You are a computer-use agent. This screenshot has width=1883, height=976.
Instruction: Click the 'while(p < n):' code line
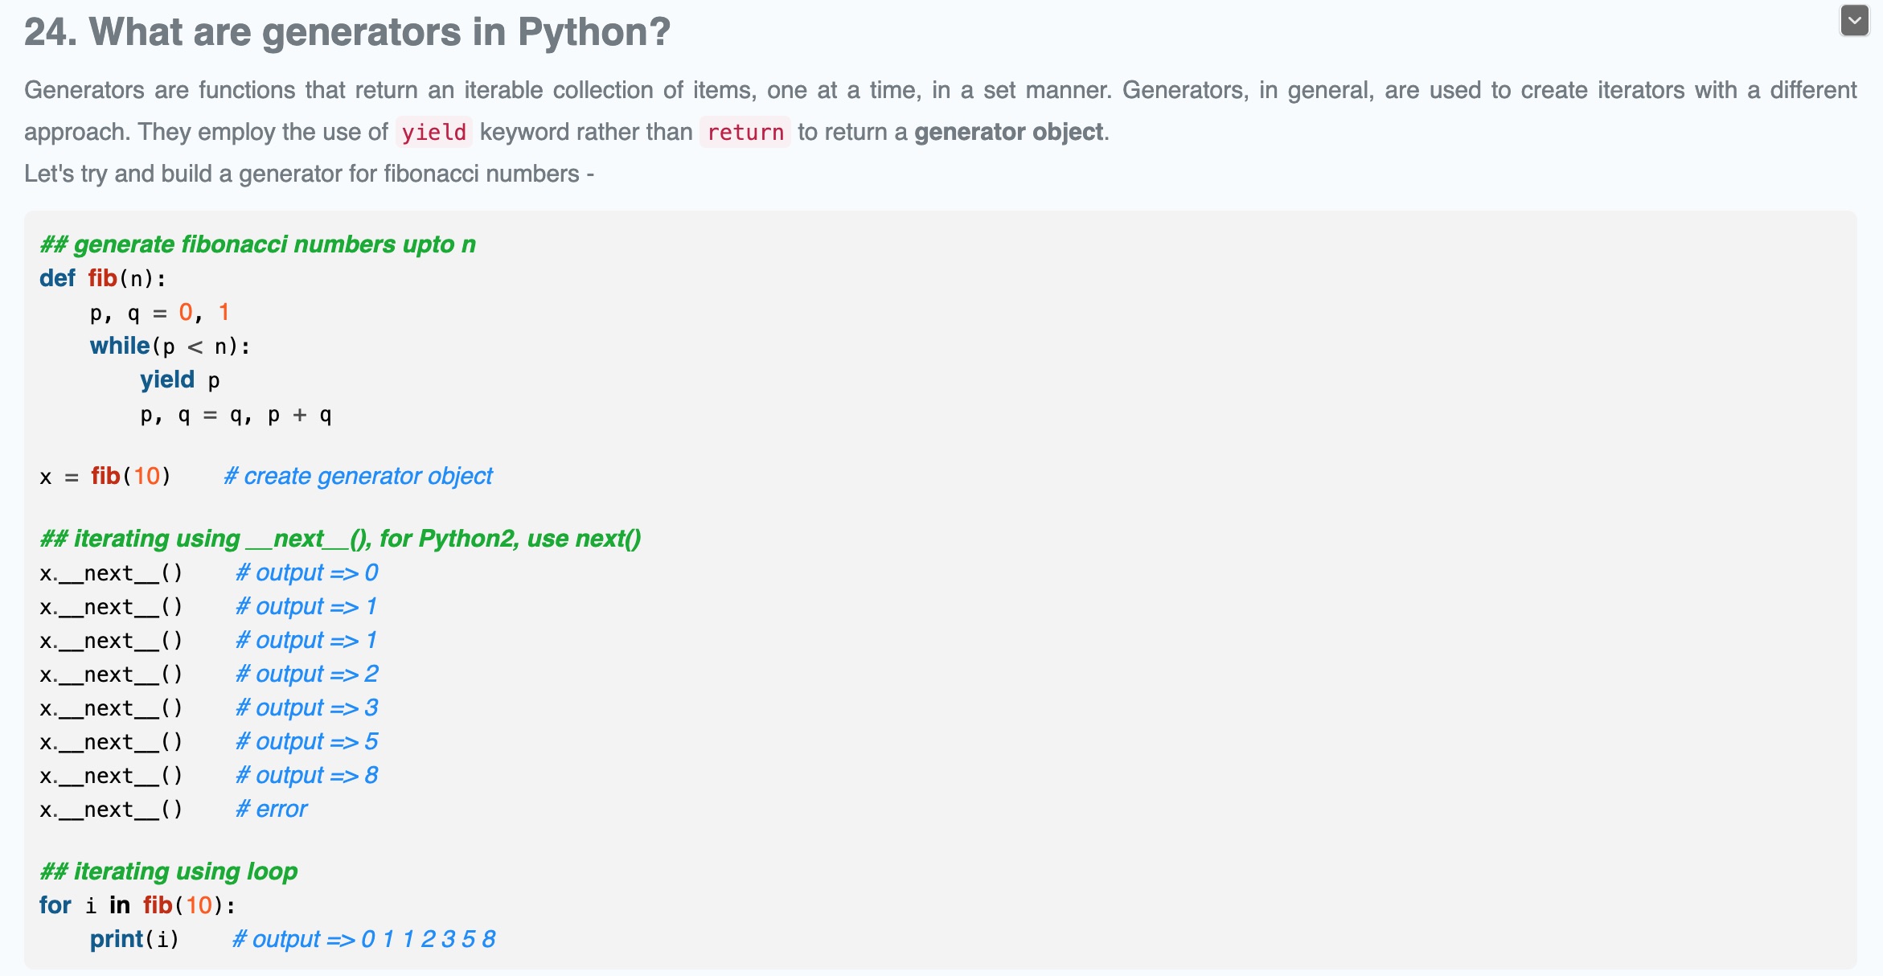[x=170, y=346]
